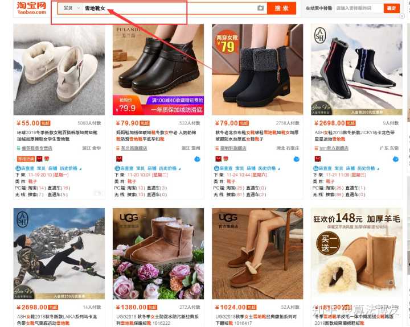Image resolution: width=410 pixels, height=327 pixels.
Task: Select the 店铺 tab under the ¥55.00 item
Action: [52, 168]
